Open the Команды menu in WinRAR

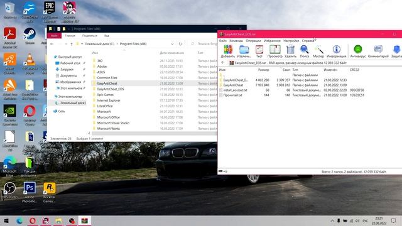coord(236,41)
